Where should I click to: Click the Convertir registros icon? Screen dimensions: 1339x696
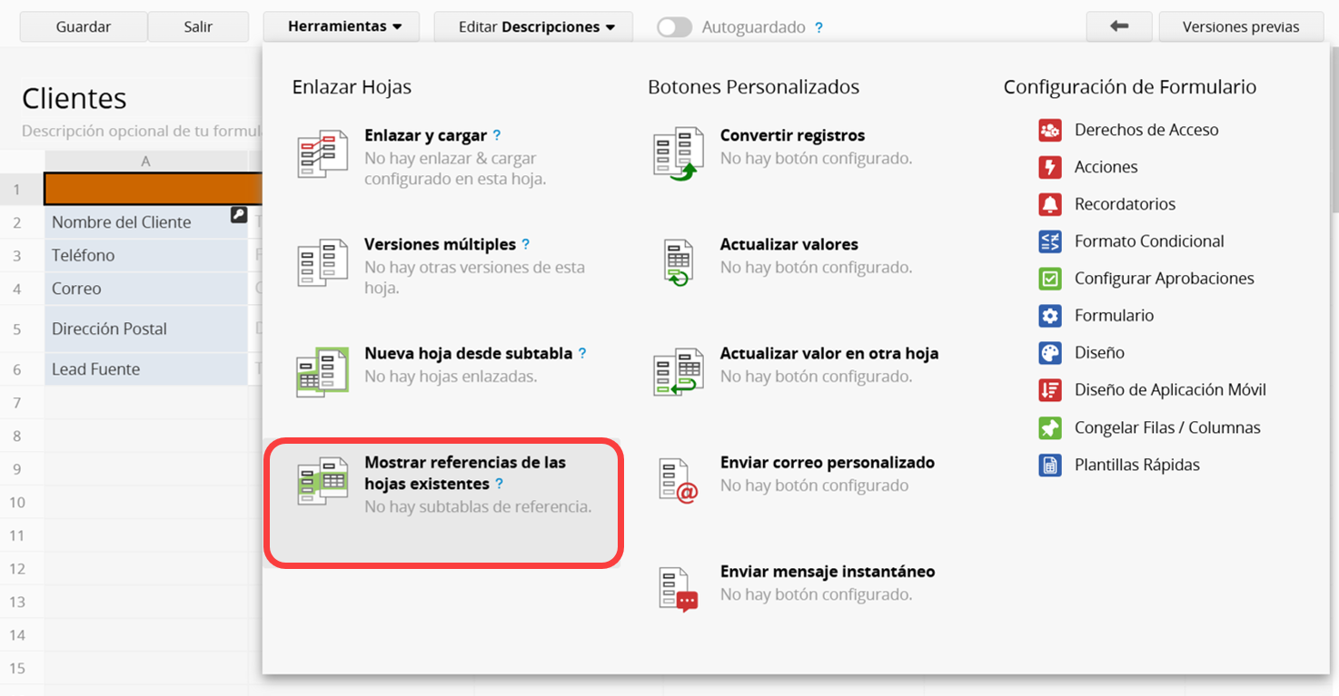pyautogui.click(x=678, y=152)
